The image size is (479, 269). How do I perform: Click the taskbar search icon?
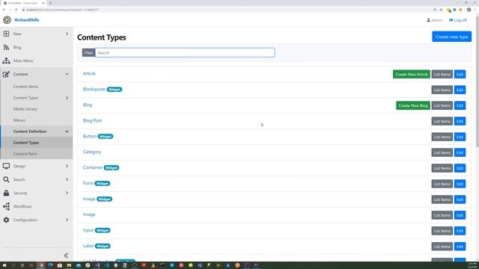(13, 265)
